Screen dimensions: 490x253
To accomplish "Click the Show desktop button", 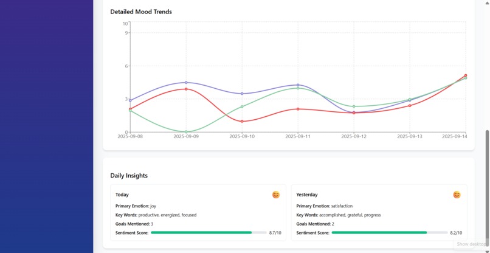I will pos(471,244).
